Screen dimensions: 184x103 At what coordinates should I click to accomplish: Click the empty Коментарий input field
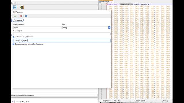coord(62,34)
